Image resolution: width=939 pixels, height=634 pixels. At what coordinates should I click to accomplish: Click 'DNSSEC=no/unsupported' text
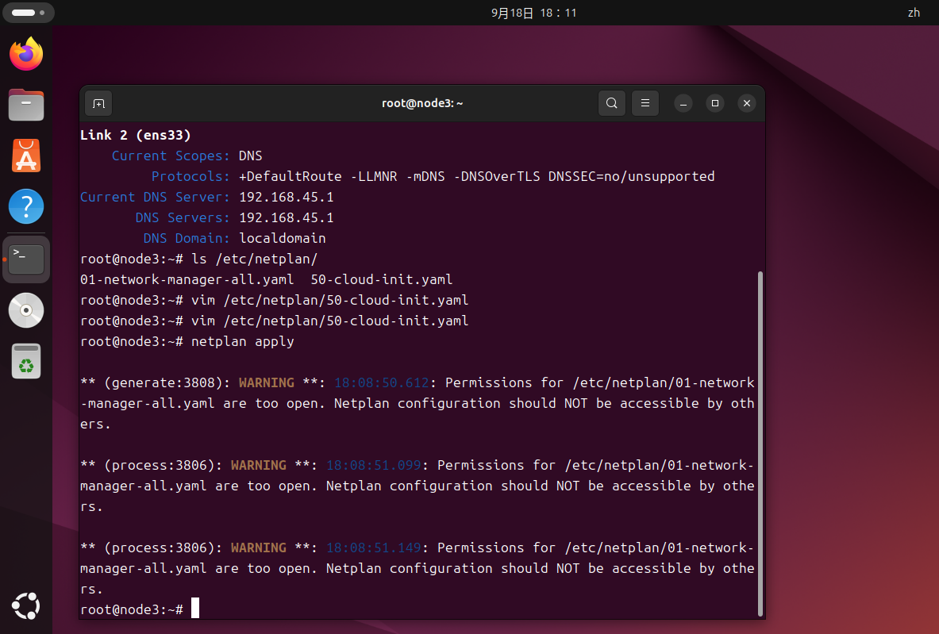point(631,177)
